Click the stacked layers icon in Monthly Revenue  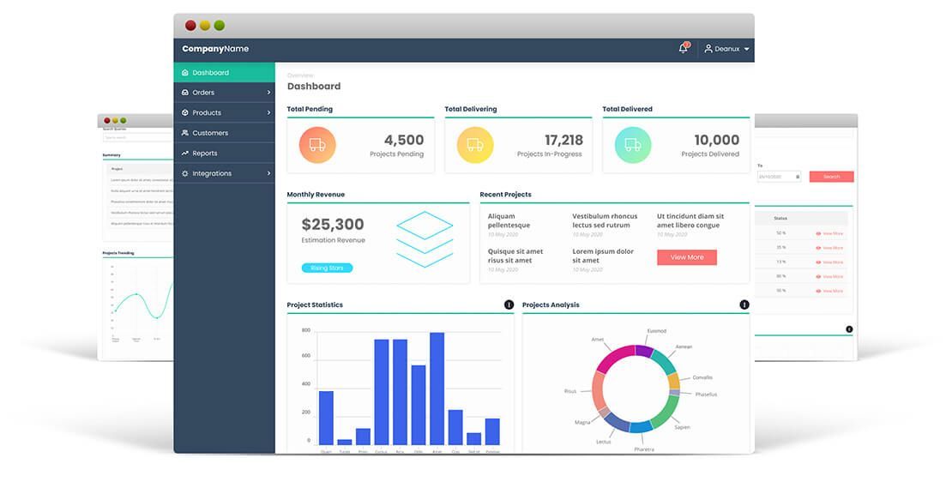[x=425, y=239]
